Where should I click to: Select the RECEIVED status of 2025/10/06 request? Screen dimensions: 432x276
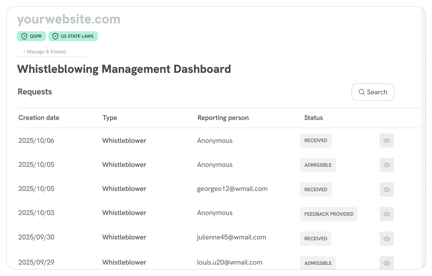coord(316,141)
